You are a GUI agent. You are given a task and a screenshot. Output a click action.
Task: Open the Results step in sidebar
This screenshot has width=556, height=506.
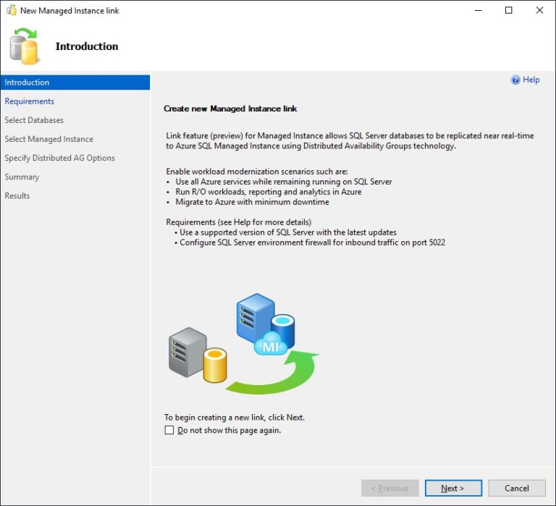pyautogui.click(x=17, y=195)
